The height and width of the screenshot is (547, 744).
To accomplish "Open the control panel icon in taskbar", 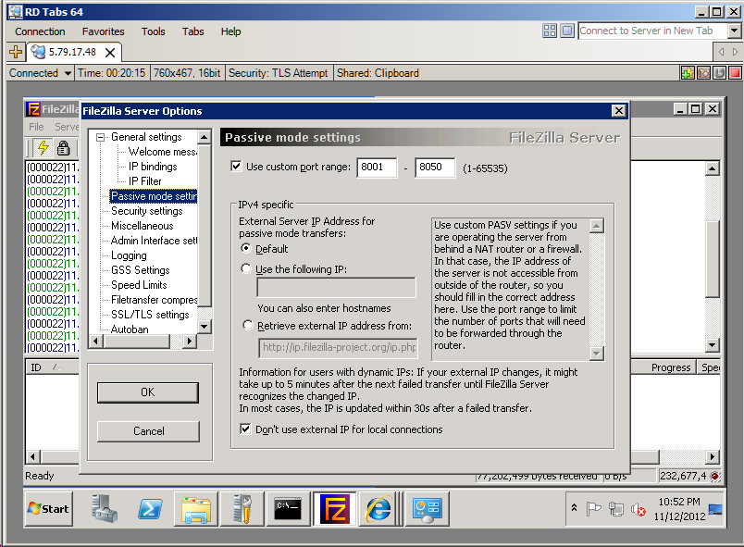I will coord(427,509).
